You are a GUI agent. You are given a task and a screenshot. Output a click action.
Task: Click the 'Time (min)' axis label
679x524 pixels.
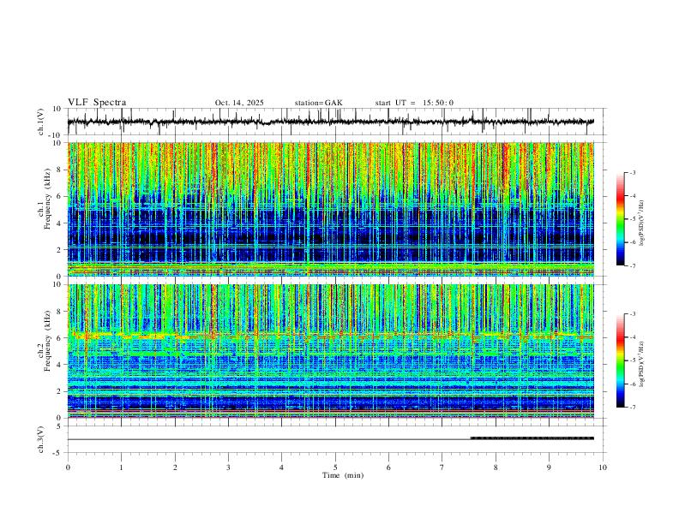tap(343, 475)
